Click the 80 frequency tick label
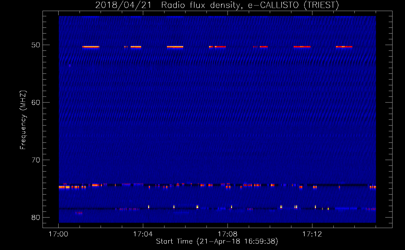Screen dimensions: 405x250 [36, 217]
